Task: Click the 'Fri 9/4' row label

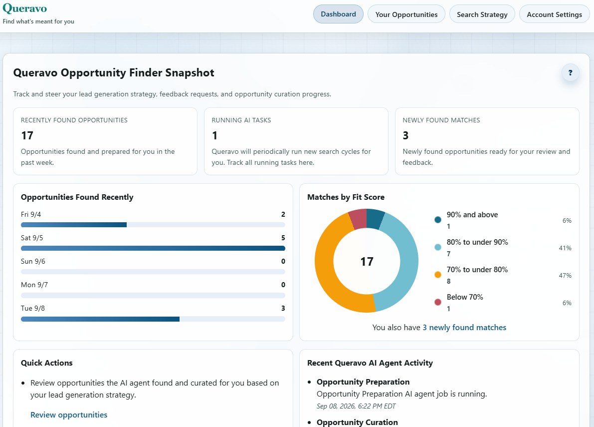Action: click(31, 214)
